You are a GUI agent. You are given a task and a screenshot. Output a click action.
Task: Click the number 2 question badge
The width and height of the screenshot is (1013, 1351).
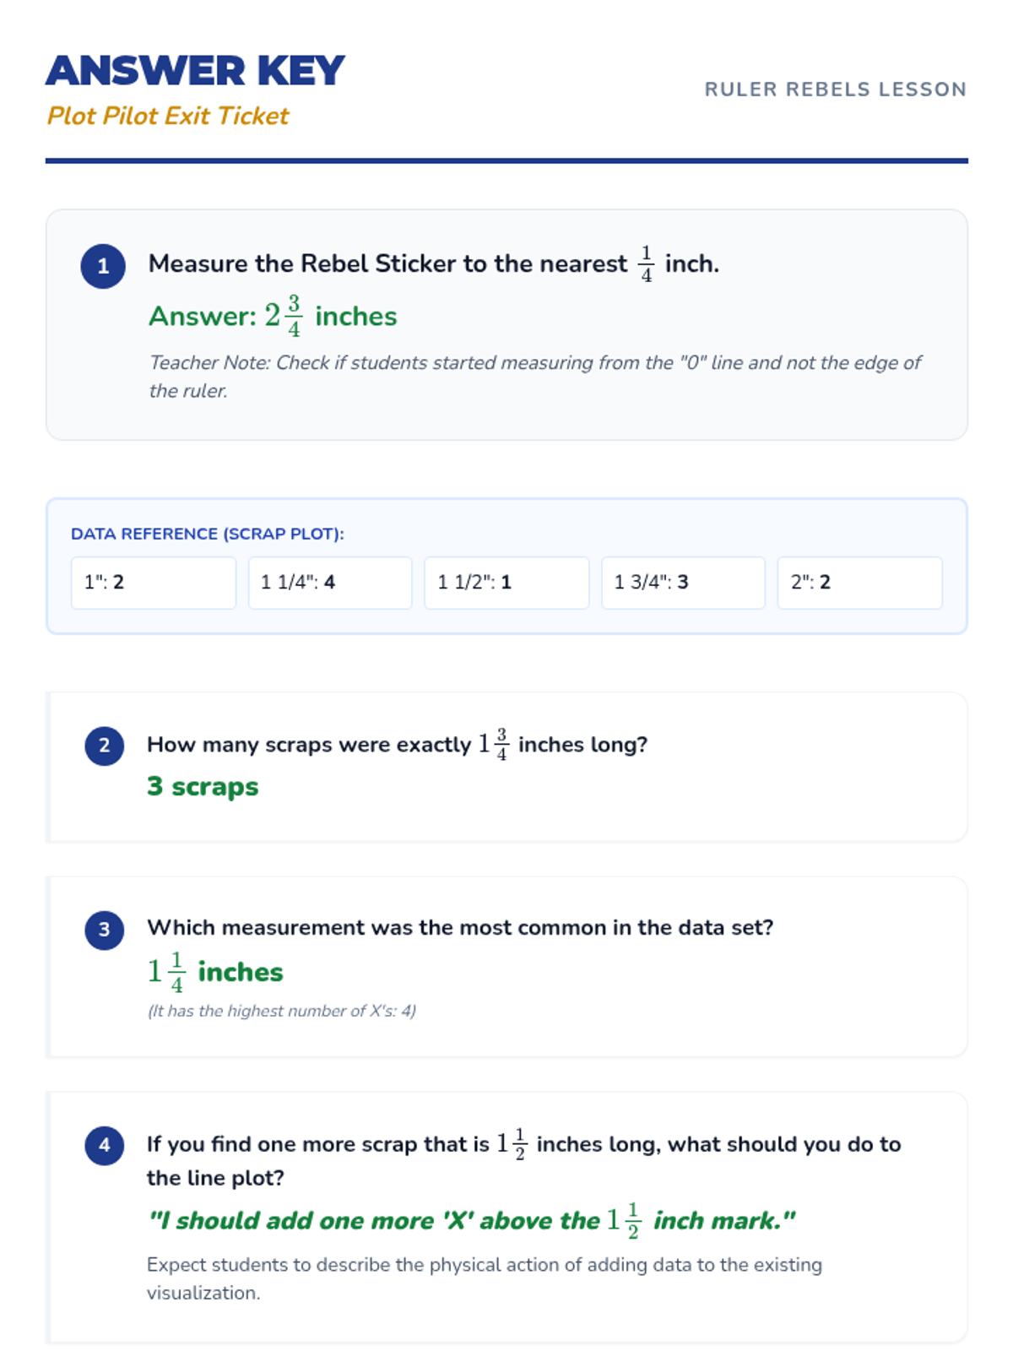[x=105, y=746]
